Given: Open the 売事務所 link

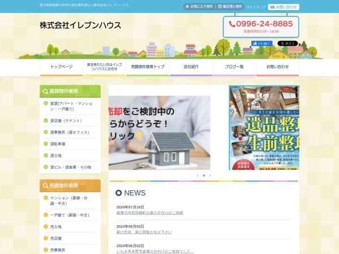Looking at the screenshot, I should point(58,250).
